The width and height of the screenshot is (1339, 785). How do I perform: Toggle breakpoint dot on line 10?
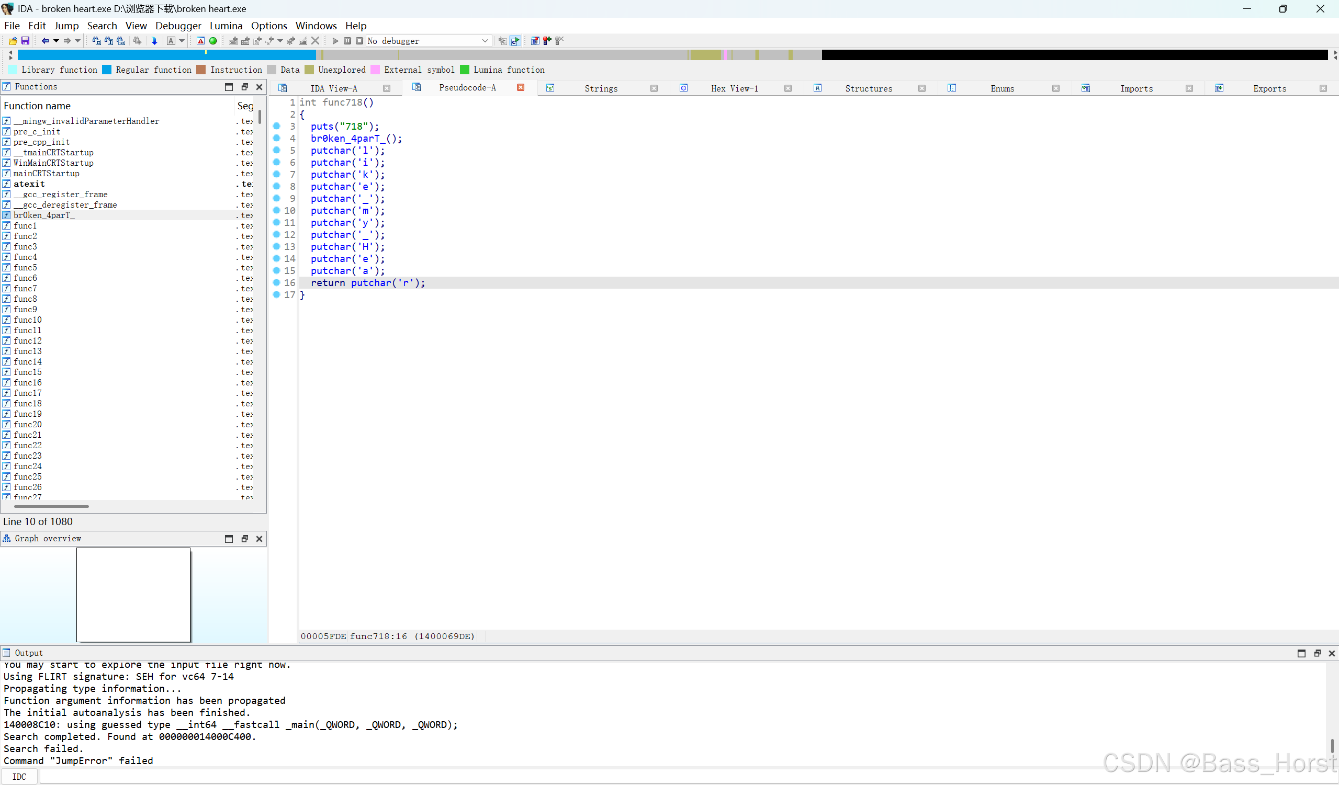tap(276, 210)
